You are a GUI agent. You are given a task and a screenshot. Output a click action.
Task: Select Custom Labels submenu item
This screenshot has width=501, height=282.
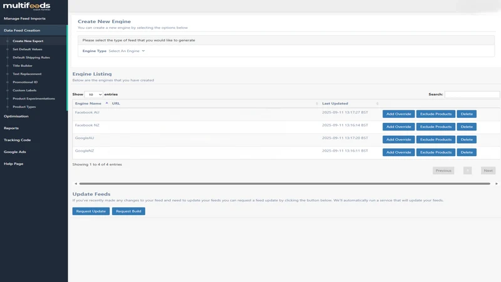point(24,90)
